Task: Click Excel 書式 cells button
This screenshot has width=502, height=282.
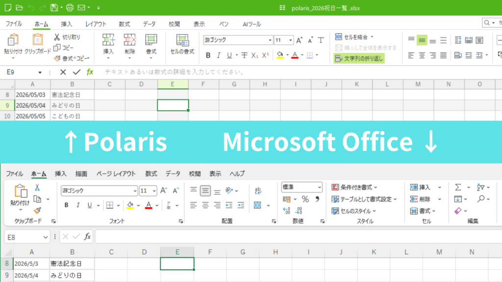Action: [x=423, y=211]
